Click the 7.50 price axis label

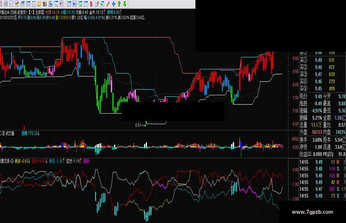[296, 98]
